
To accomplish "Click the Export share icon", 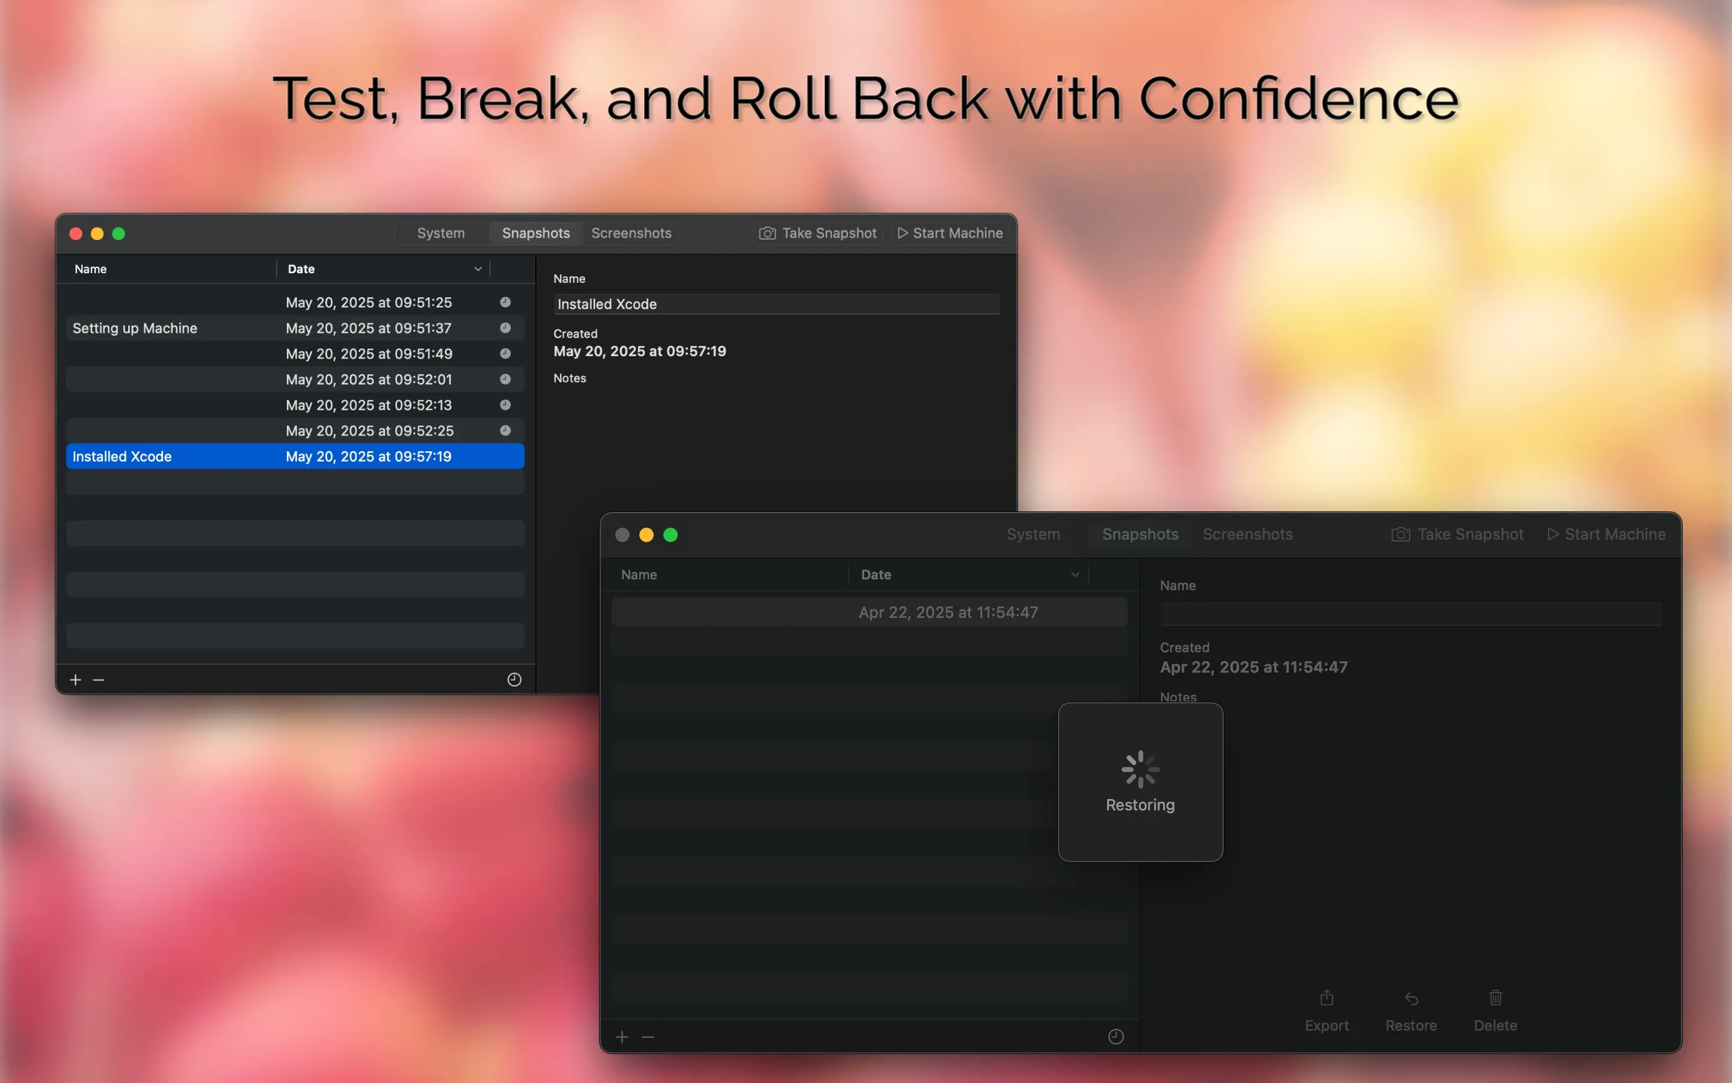I will [1326, 998].
